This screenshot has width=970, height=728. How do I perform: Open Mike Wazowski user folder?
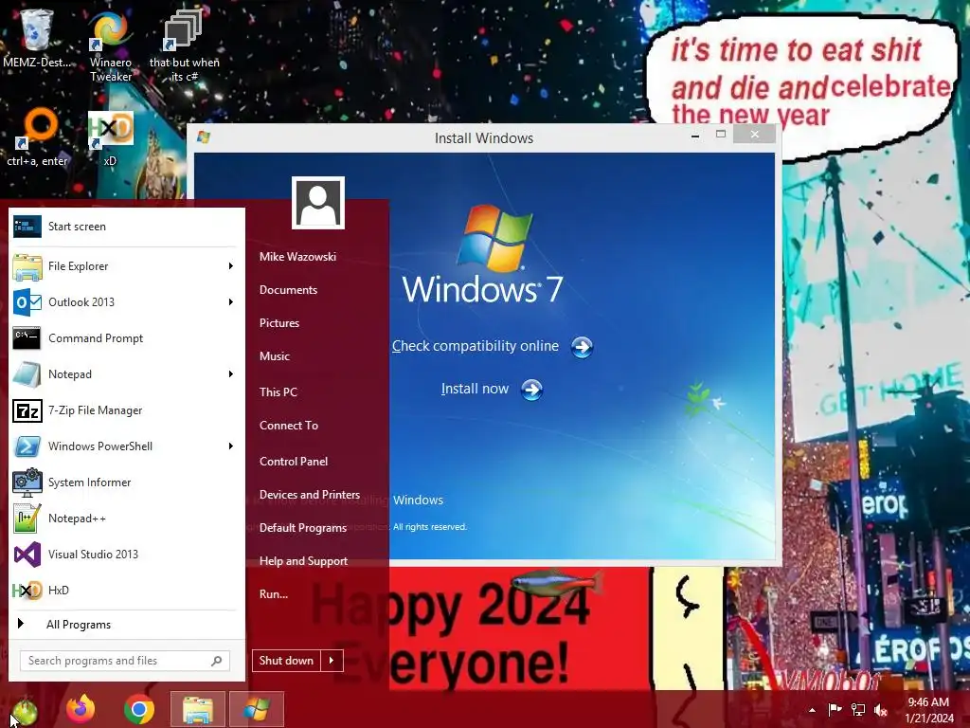pyautogui.click(x=297, y=256)
